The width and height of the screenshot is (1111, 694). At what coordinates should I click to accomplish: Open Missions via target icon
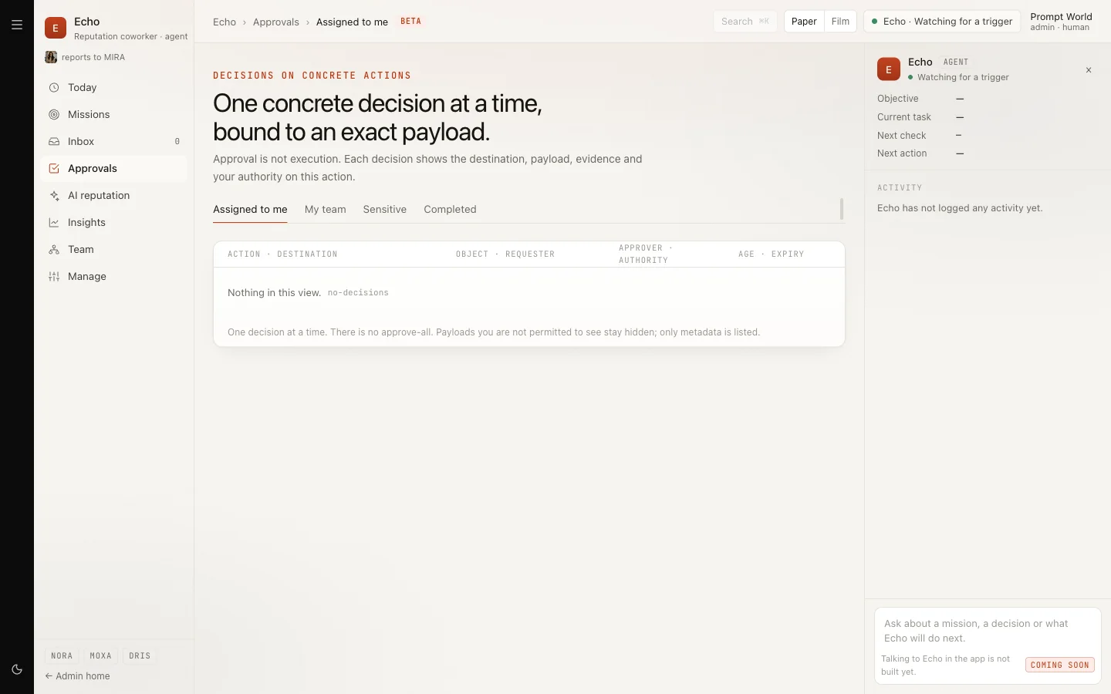[54, 115]
